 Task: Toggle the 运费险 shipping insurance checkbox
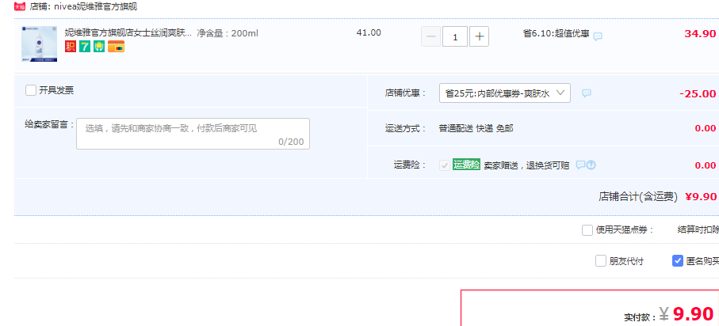(445, 165)
